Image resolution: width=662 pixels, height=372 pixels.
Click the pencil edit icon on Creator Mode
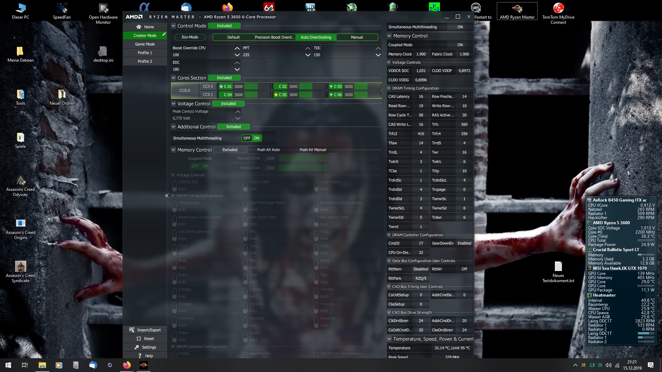pyautogui.click(x=164, y=34)
